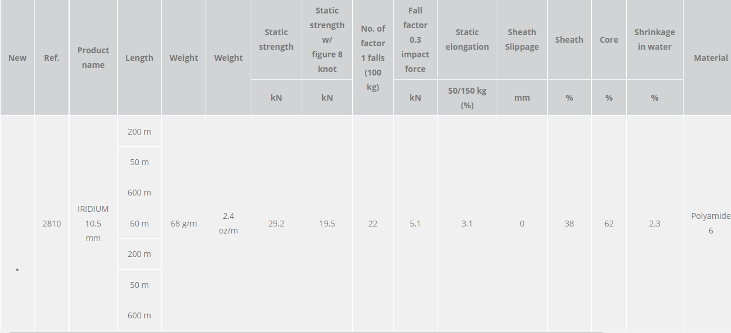
Task: Select the 2.4 oz/m weight cell
Action: tap(228, 224)
